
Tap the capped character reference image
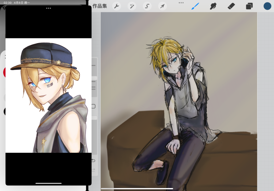click(x=48, y=95)
